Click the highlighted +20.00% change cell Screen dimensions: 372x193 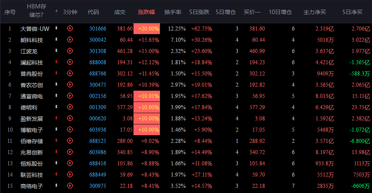[x=147, y=29]
